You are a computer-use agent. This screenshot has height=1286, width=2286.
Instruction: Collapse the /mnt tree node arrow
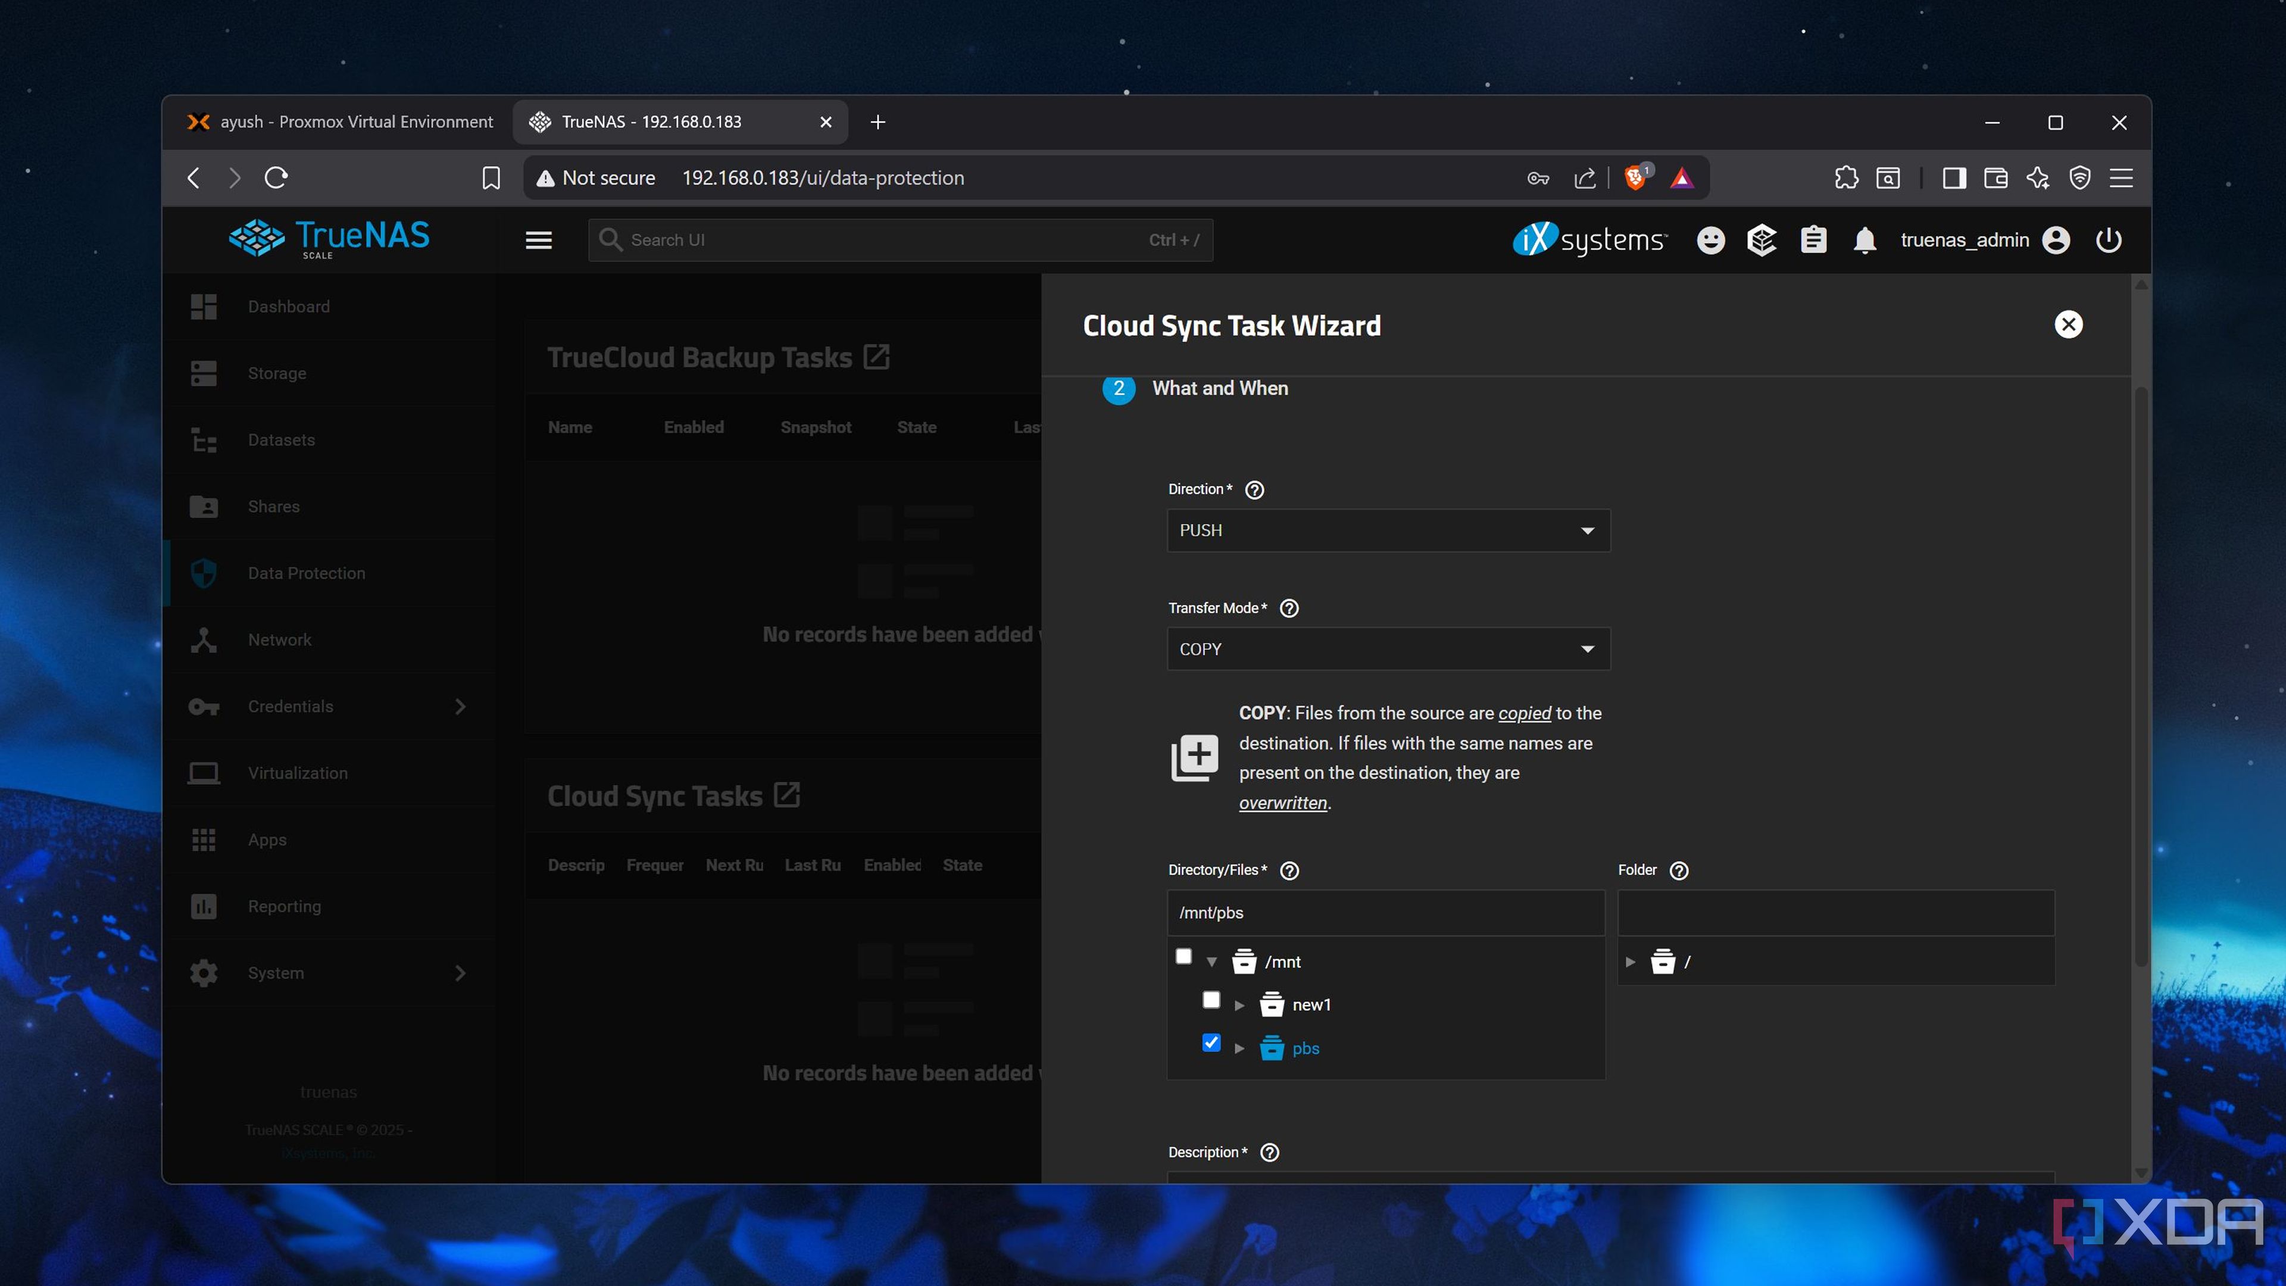click(x=1211, y=962)
